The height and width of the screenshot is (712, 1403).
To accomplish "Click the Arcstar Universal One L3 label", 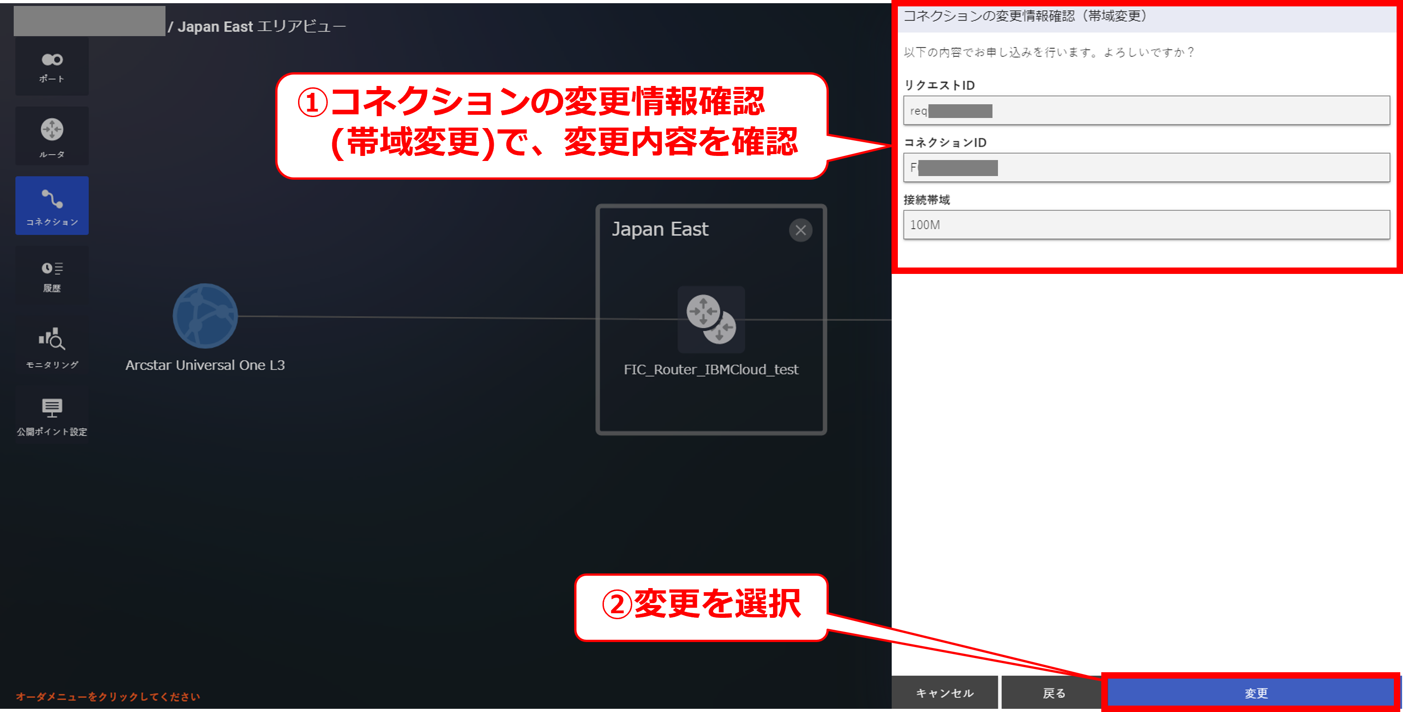I will pos(205,365).
